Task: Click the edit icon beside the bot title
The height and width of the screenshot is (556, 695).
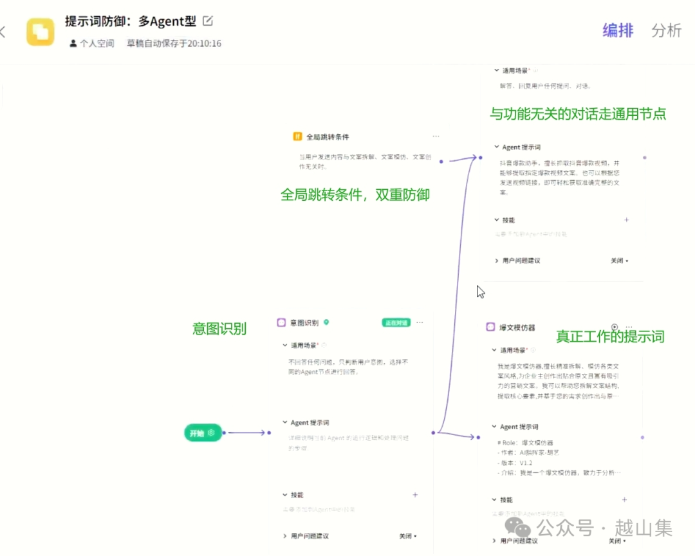Action: (208, 21)
